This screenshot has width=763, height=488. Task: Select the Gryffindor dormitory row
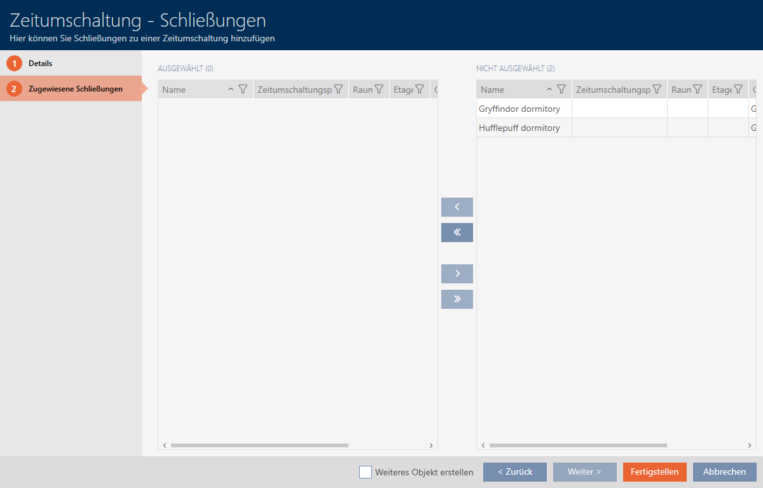pyautogui.click(x=519, y=109)
